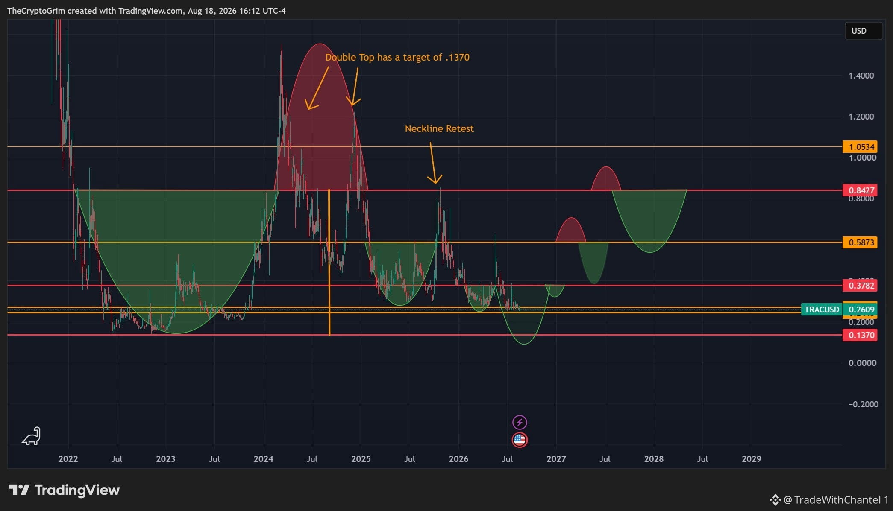Viewport: 893px width, 511px height.
Task: Click the 2026 time axis label
Action: pos(458,459)
